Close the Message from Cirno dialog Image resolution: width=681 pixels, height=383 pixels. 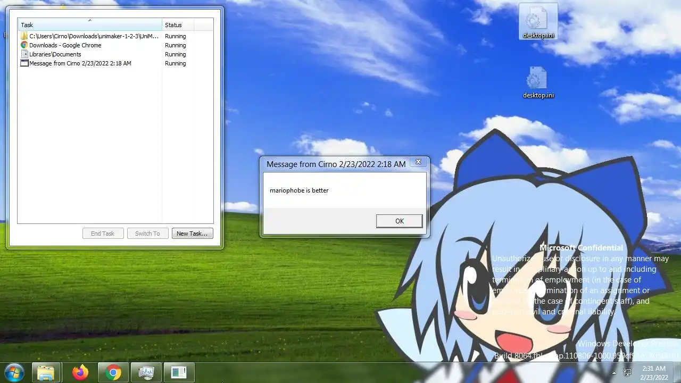pos(418,162)
